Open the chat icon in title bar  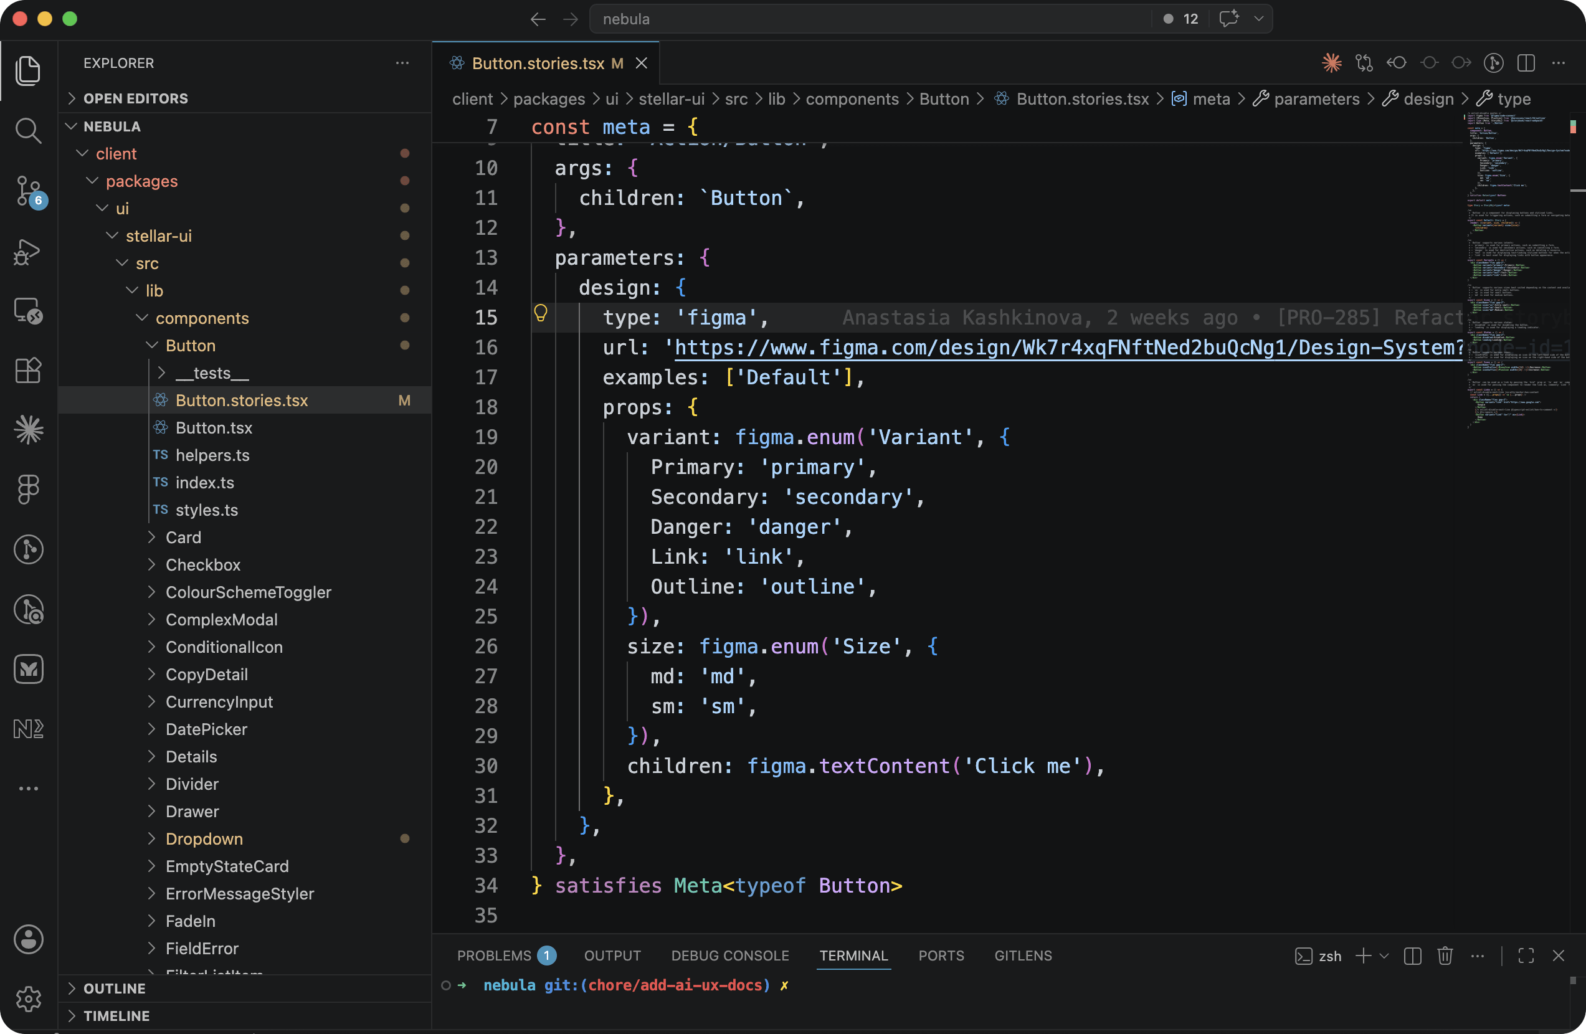1229,19
